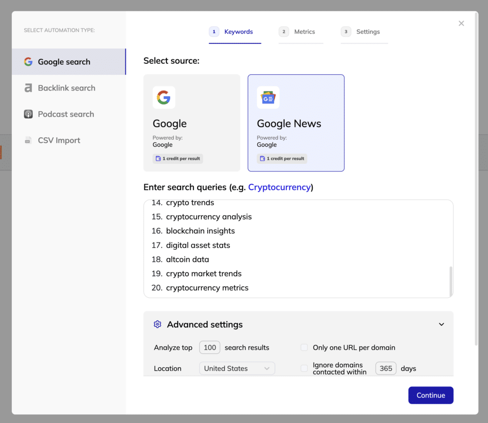The image size is (488, 423).
Task: Click the query line 'digital asset stats'
Action: tap(198, 245)
